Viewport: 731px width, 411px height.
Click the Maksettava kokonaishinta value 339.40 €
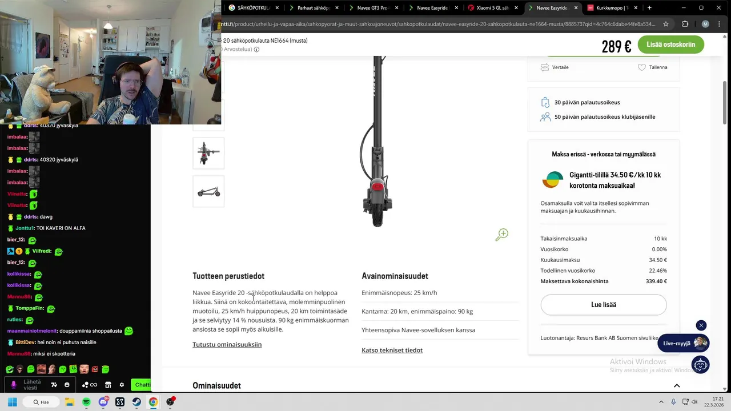tap(656, 281)
